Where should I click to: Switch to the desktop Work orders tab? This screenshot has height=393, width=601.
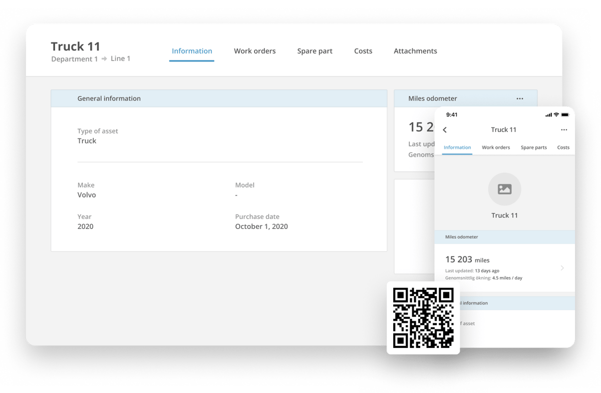[x=254, y=51]
